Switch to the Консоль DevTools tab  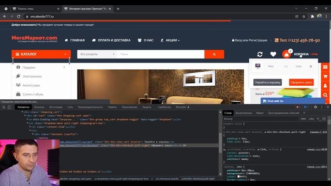[39, 107]
